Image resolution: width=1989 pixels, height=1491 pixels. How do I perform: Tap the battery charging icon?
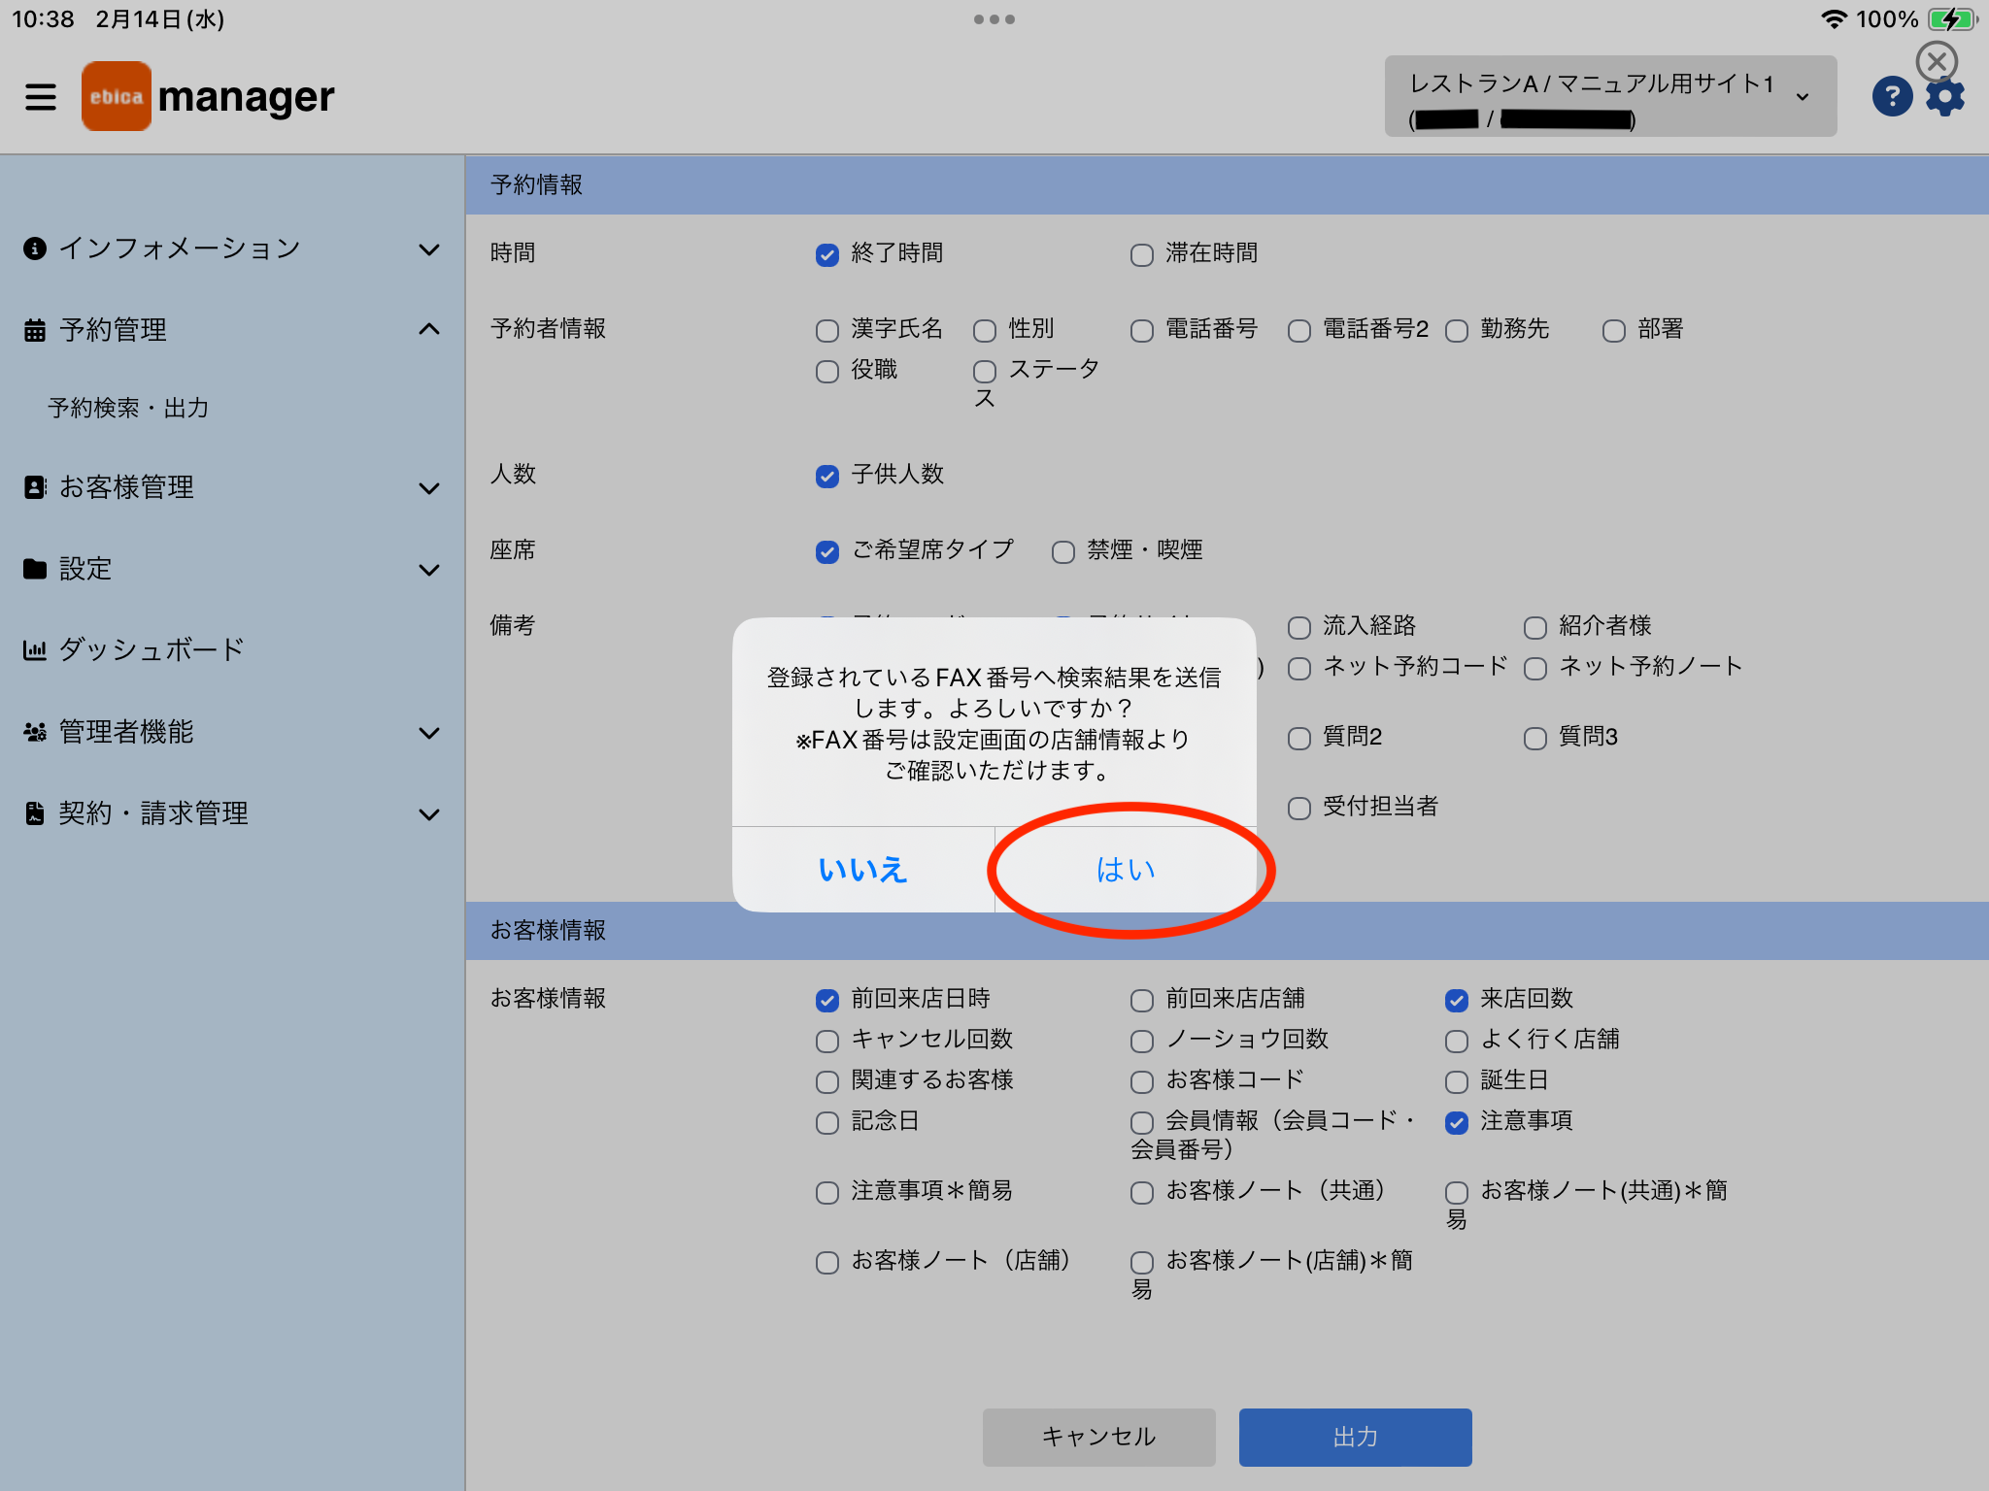click(1952, 19)
